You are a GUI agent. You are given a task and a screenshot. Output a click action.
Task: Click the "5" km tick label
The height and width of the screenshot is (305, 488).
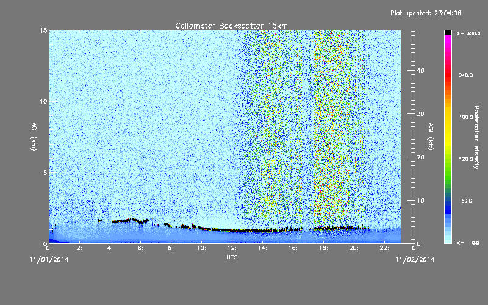[45, 173]
